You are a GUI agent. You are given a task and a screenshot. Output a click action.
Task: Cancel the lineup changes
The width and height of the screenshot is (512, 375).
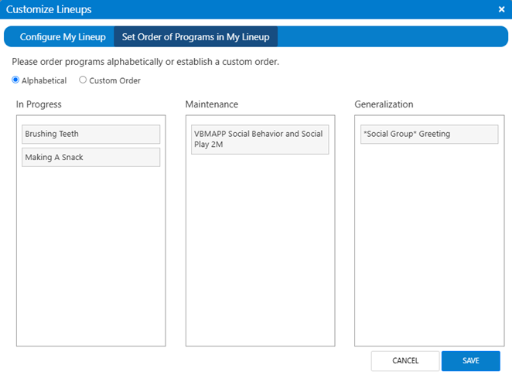point(405,361)
